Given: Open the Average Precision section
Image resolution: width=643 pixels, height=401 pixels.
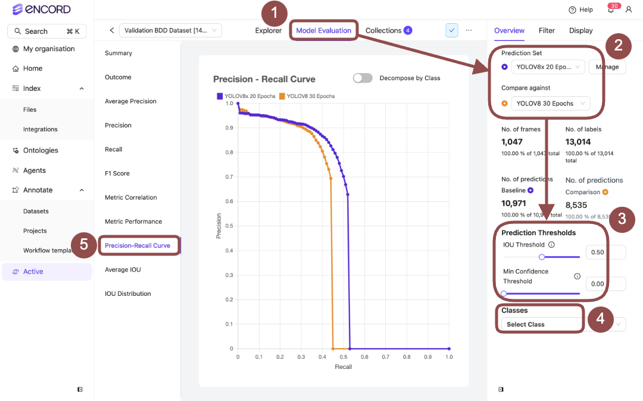Looking at the screenshot, I should tap(130, 101).
